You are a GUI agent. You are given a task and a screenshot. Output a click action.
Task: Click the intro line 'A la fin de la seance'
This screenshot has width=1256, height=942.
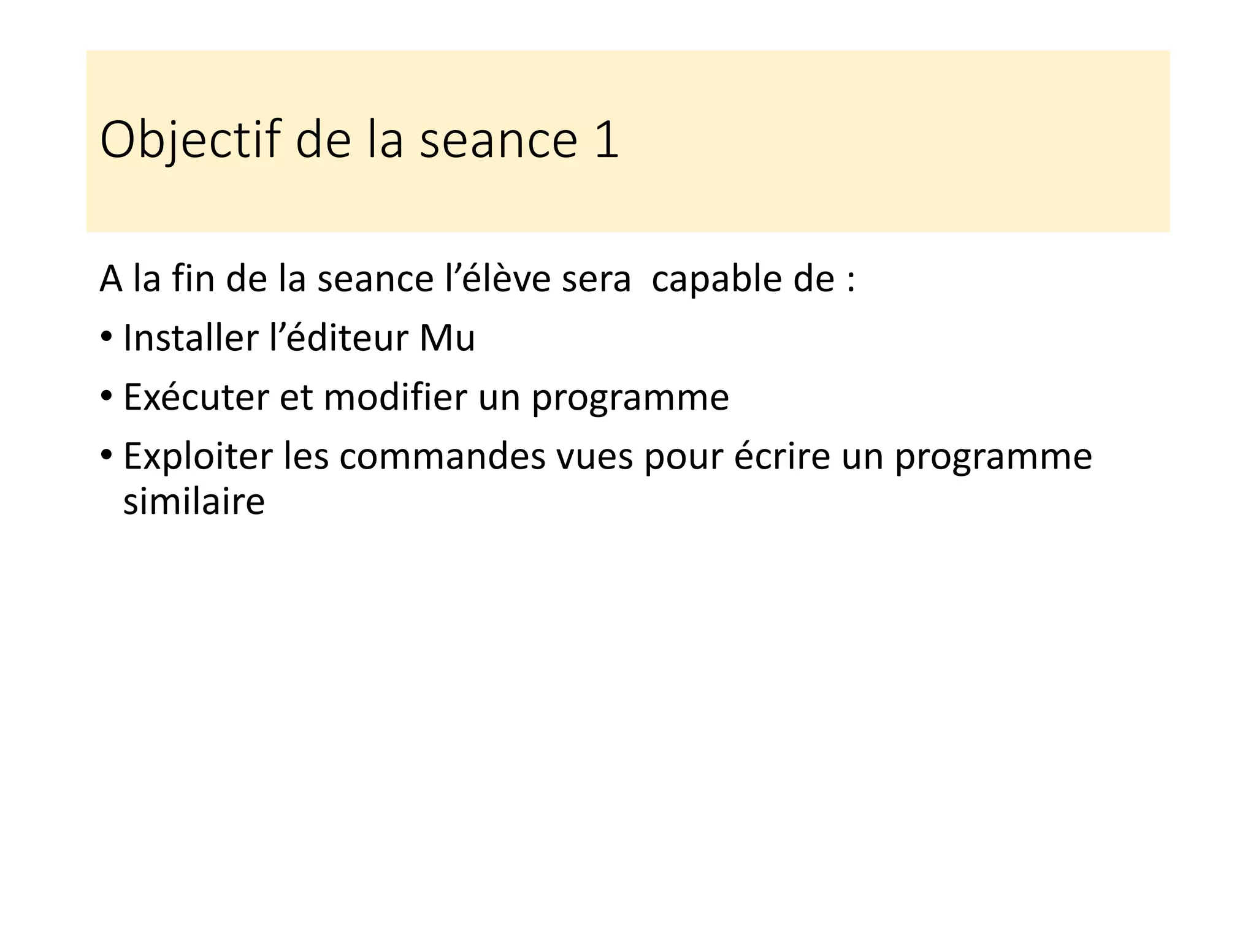coord(264,280)
